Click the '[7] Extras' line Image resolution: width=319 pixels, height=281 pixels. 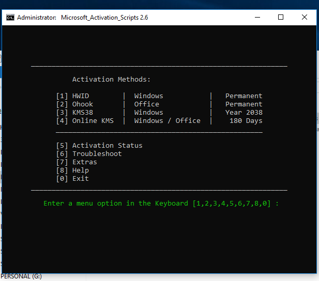tap(77, 162)
